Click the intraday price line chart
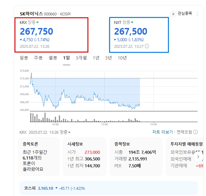This screenshot has width=206, height=196. (x=114, y=91)
